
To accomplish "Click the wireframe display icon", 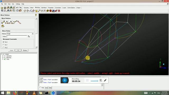I will tap(17, 11).
